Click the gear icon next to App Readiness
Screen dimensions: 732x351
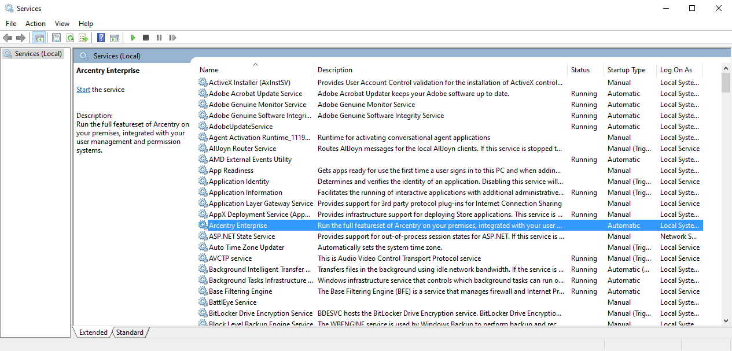[x=203, y=171]
